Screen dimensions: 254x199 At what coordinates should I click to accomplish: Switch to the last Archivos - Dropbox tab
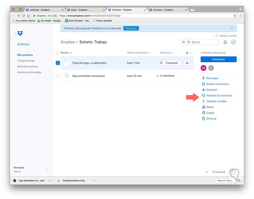(168, 10)
